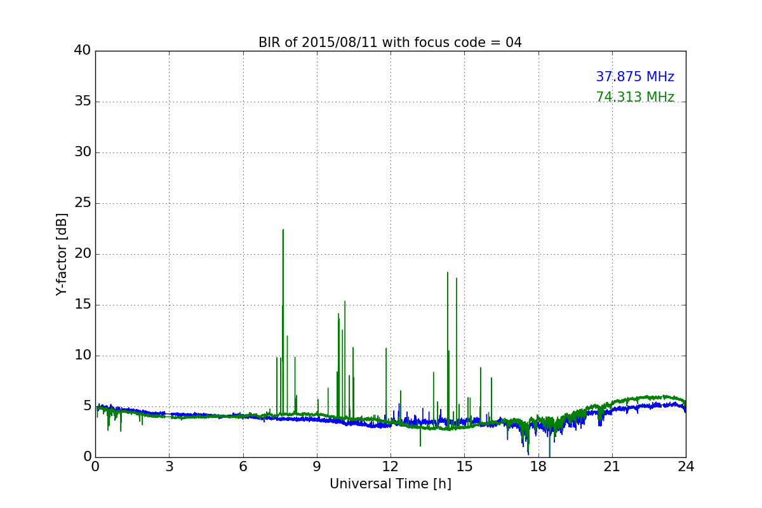
Task: Click the y-axis tick label 40
Action: tap(83, 51)
